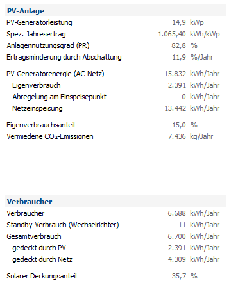The width and height of the screenshot is (231, 290).
Task: Select the Solarer Deckungsanteil label
Action: pyautogui.click(x=42, y=276)
